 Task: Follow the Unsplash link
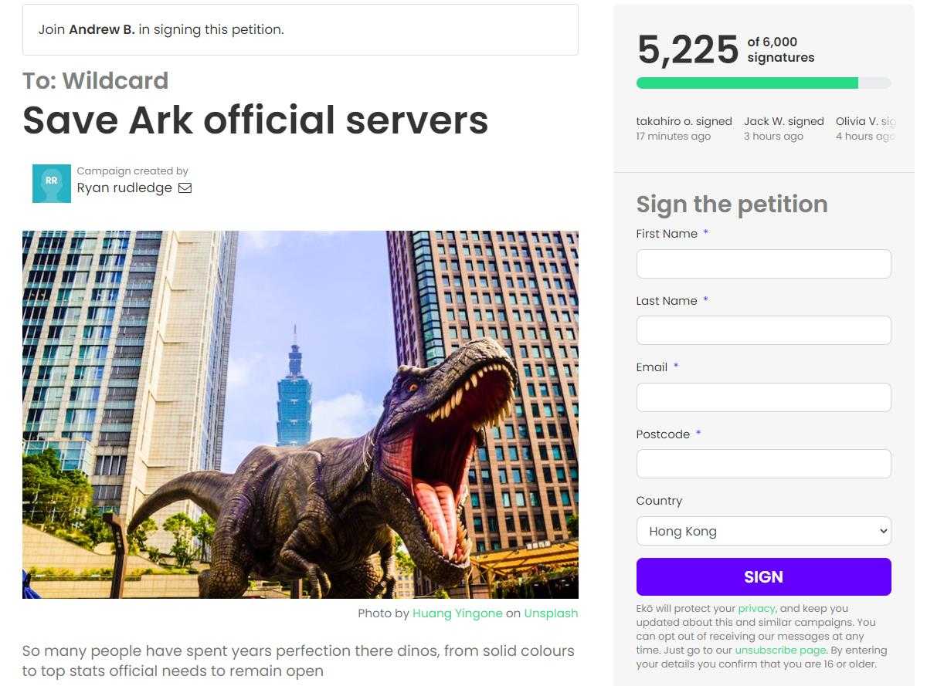coord(551,613)
